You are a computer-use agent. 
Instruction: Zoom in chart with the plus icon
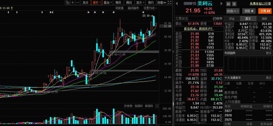73,3
